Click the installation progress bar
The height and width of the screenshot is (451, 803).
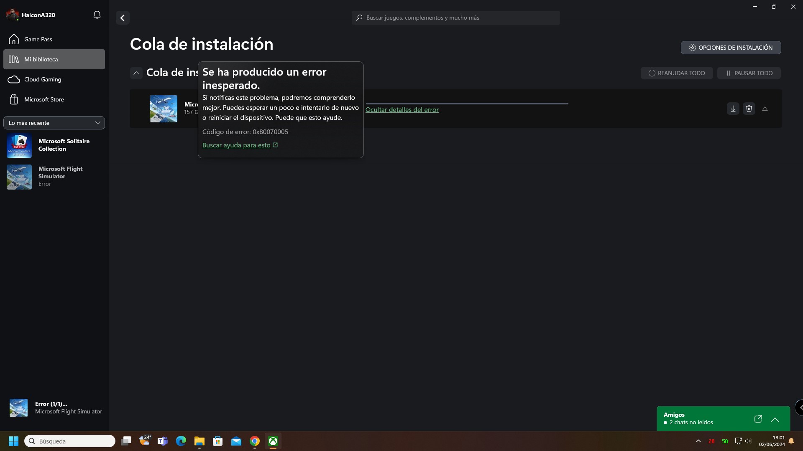467,103
